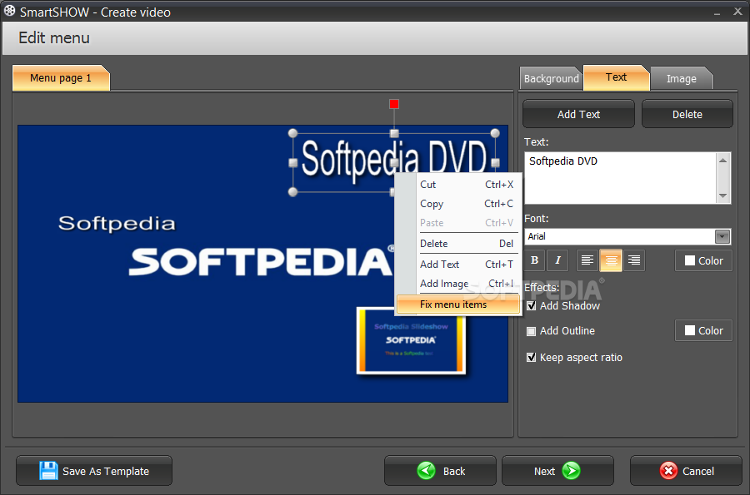This screenshot has height=495, width=750.
Task: Toggle bold text formatting
Action: (535, 260)
